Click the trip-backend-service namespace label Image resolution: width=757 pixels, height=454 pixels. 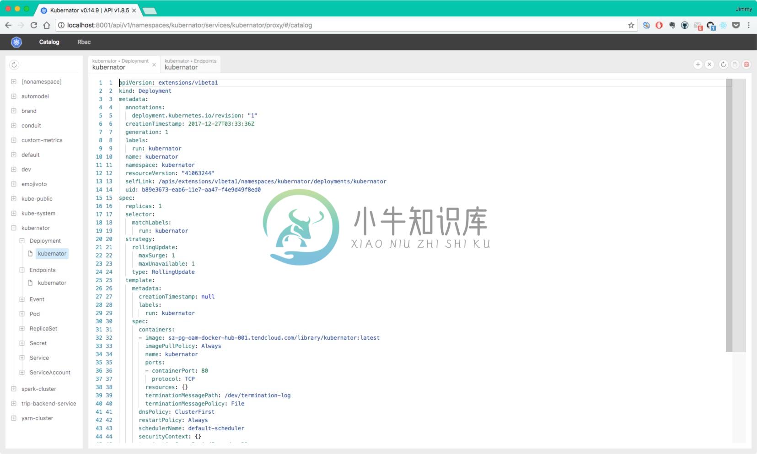[x=48, y=404]
